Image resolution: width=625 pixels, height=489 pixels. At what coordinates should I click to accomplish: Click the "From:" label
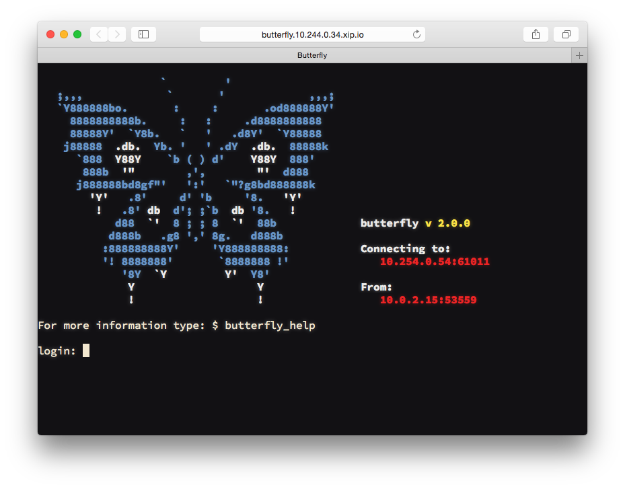coord(376,287)
